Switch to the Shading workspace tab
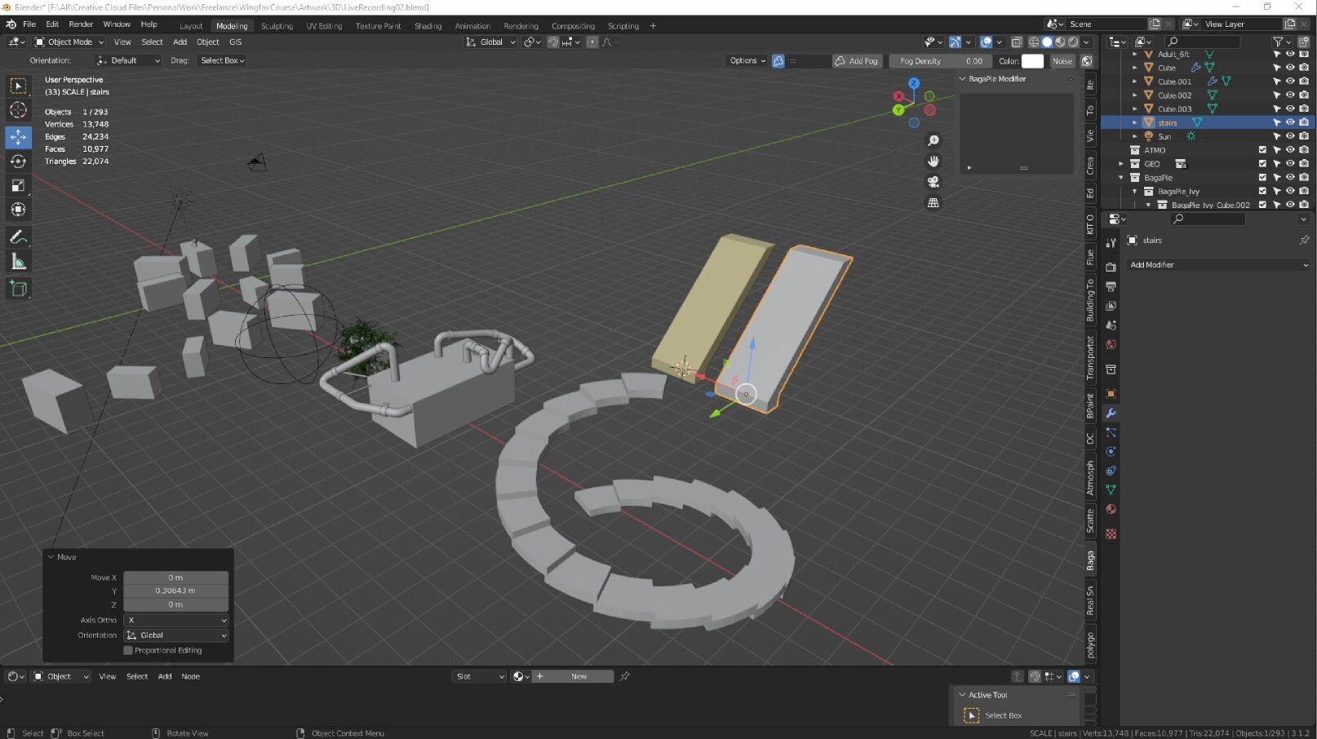This screenshot has width=1317, height=739. (428, 25)
